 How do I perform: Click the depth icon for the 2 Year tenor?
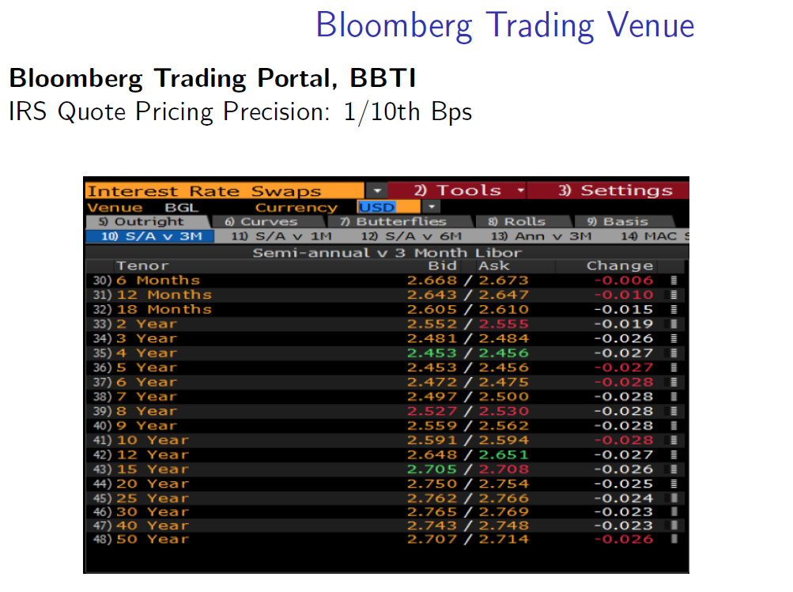(x=674, y=324)
